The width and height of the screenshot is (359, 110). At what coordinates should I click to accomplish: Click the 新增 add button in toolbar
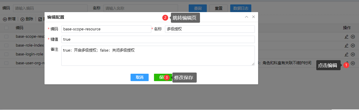point(9,19)
